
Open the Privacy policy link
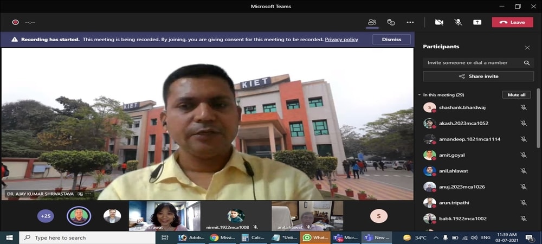pyautogui.click(x=341, y=40)
